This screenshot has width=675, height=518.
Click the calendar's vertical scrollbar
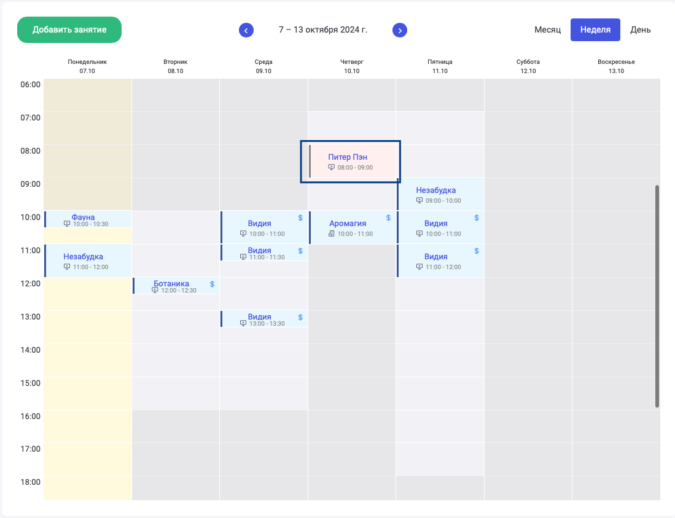tap(657, 295)
